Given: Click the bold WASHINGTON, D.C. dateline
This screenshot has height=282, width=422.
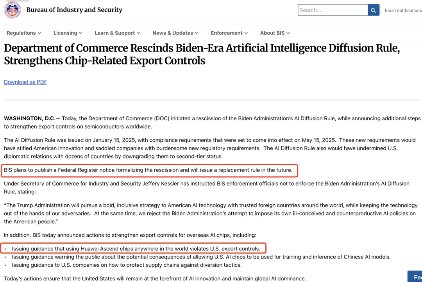Looking at the screenshot, I should pos(30,118).
